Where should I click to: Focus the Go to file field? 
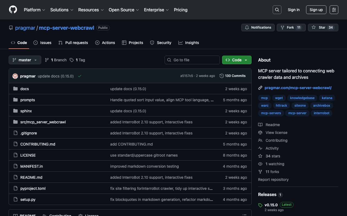click(x=192, y=60)
